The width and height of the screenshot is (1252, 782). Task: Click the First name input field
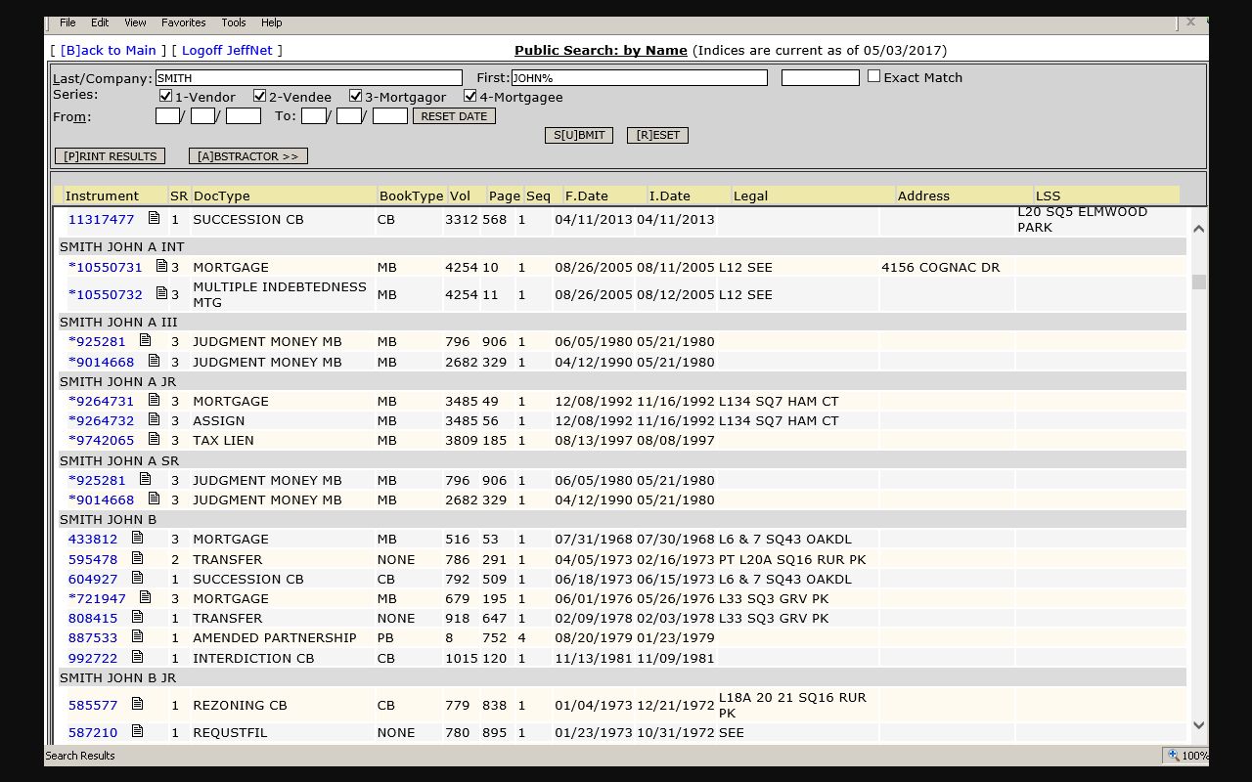[x=640, y=77]
